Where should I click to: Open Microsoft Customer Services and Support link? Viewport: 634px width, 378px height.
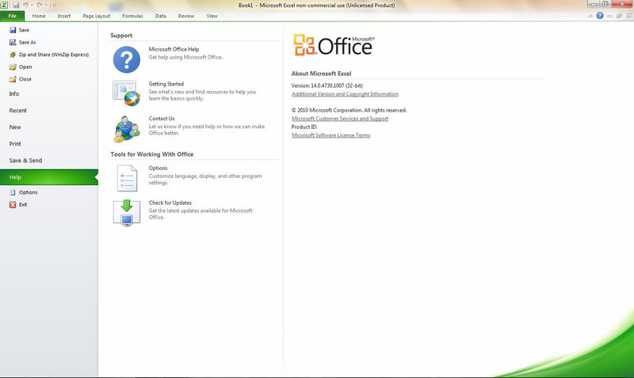click(x=340, y=119)
